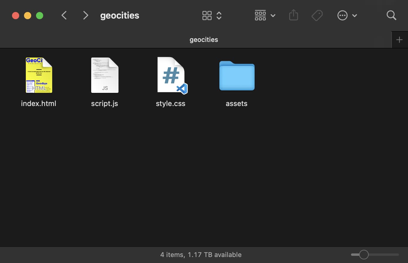This screenshot has height=263, width=408.
Task: Expand the More actions ellipsis menu
Action: [347, 15]
